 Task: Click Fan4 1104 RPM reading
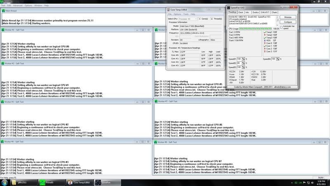pyautogui.click(x=236, y=41)
